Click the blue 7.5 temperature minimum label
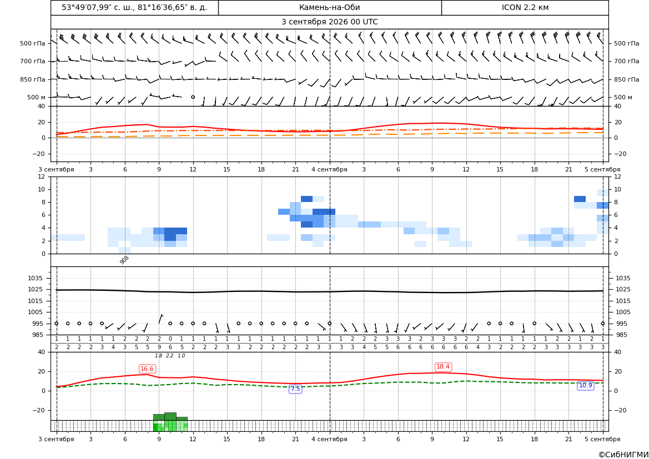 point(295,389)
